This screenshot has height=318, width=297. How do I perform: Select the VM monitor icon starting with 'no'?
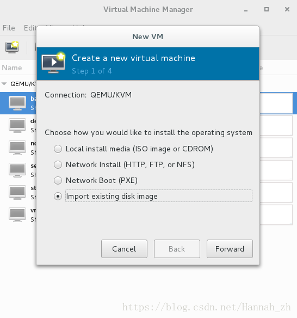(x=17, y=148)
